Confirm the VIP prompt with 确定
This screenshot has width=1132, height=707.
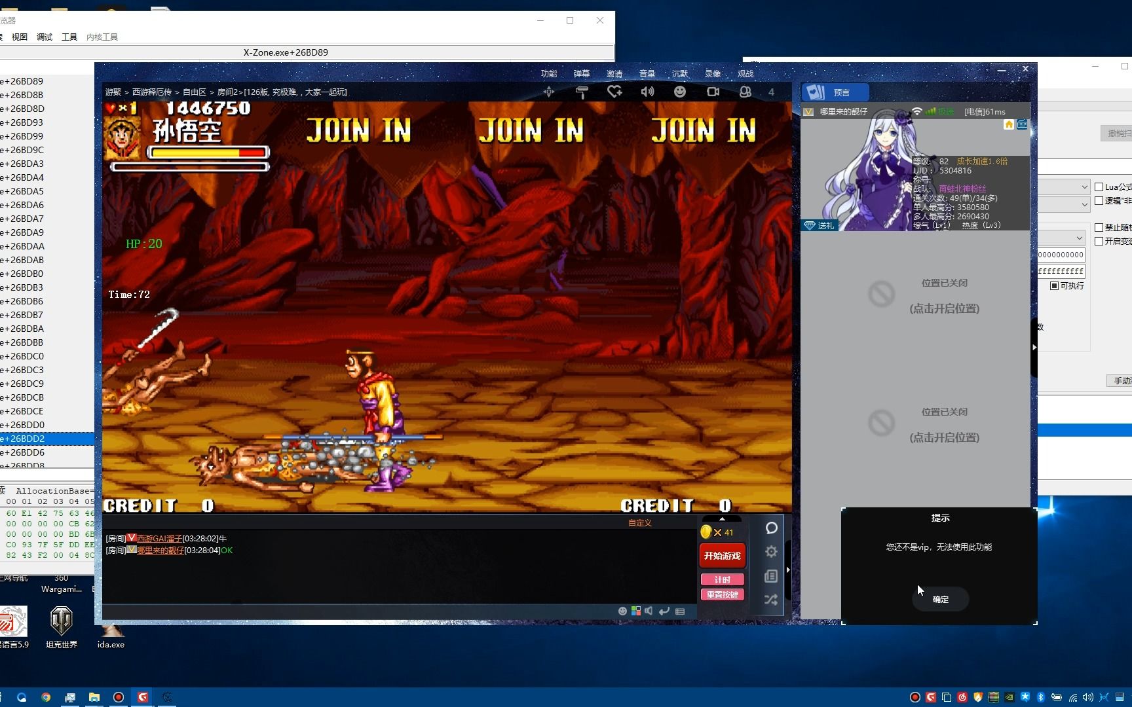[x=941, y=599]
